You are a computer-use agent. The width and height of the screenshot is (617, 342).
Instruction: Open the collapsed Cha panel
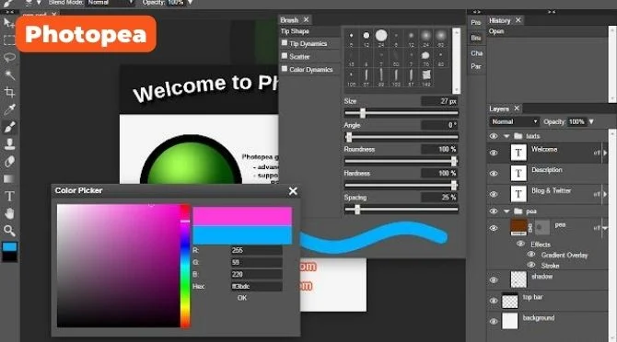[476, 53]
